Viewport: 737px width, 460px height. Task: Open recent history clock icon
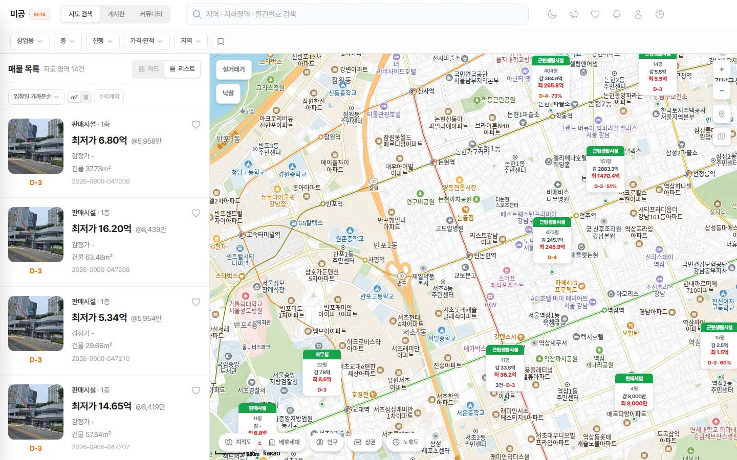click(660, 14)
